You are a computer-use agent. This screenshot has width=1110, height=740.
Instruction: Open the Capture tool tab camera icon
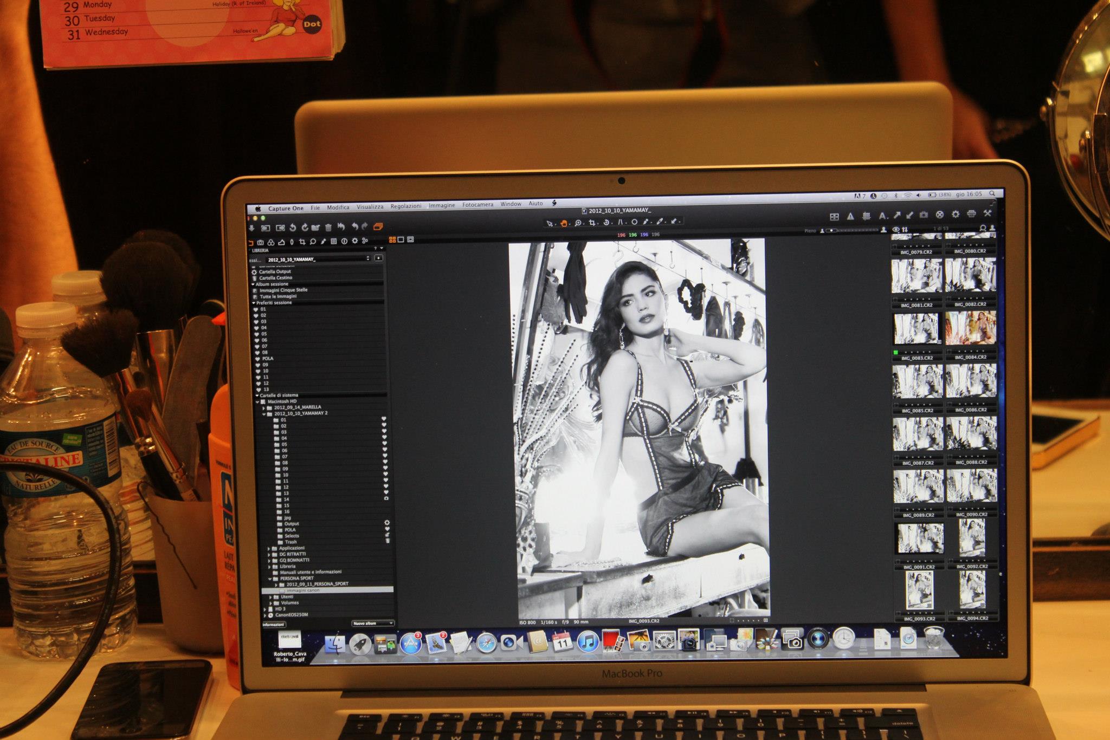(261, 242)
